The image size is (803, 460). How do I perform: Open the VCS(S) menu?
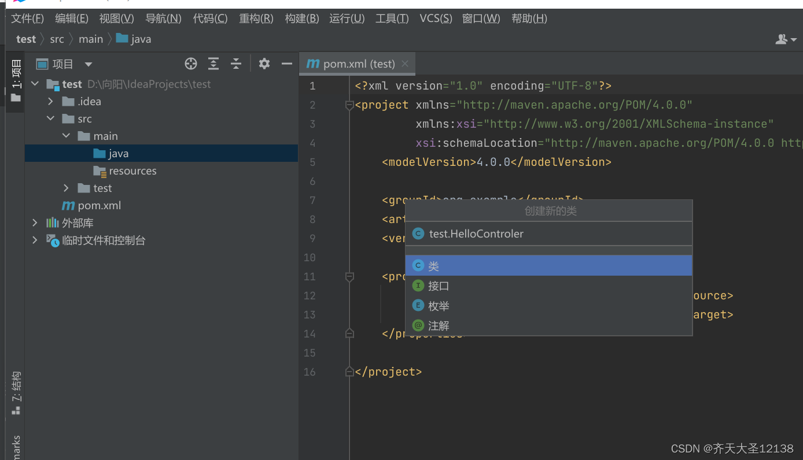436,18
